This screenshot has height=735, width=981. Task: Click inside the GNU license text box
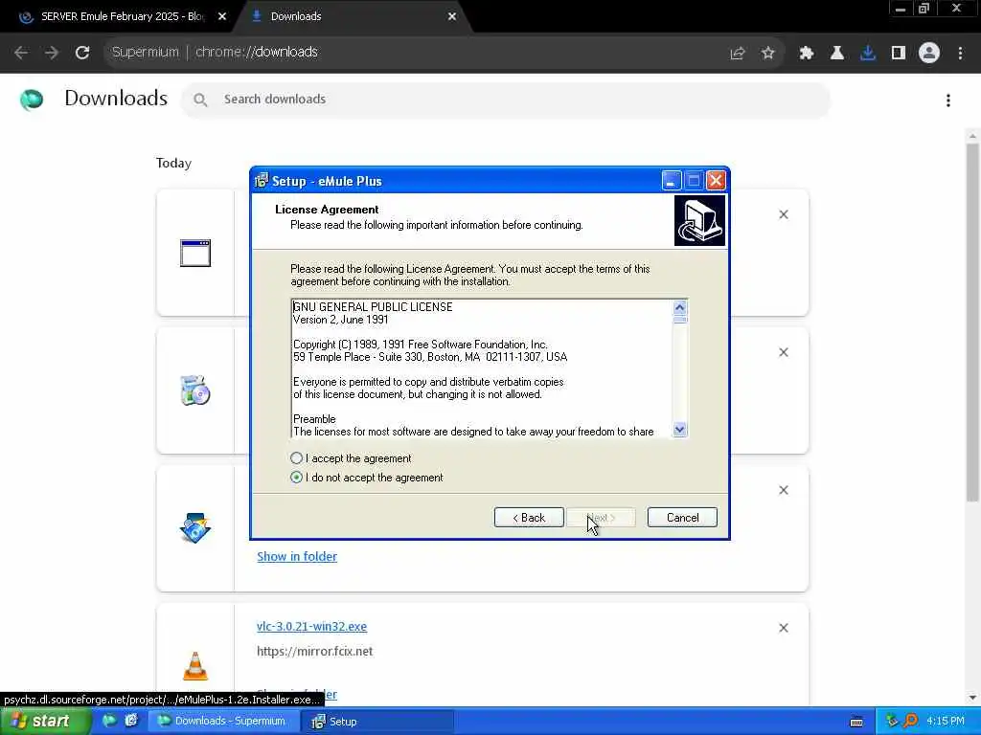[x=482, y=368]
